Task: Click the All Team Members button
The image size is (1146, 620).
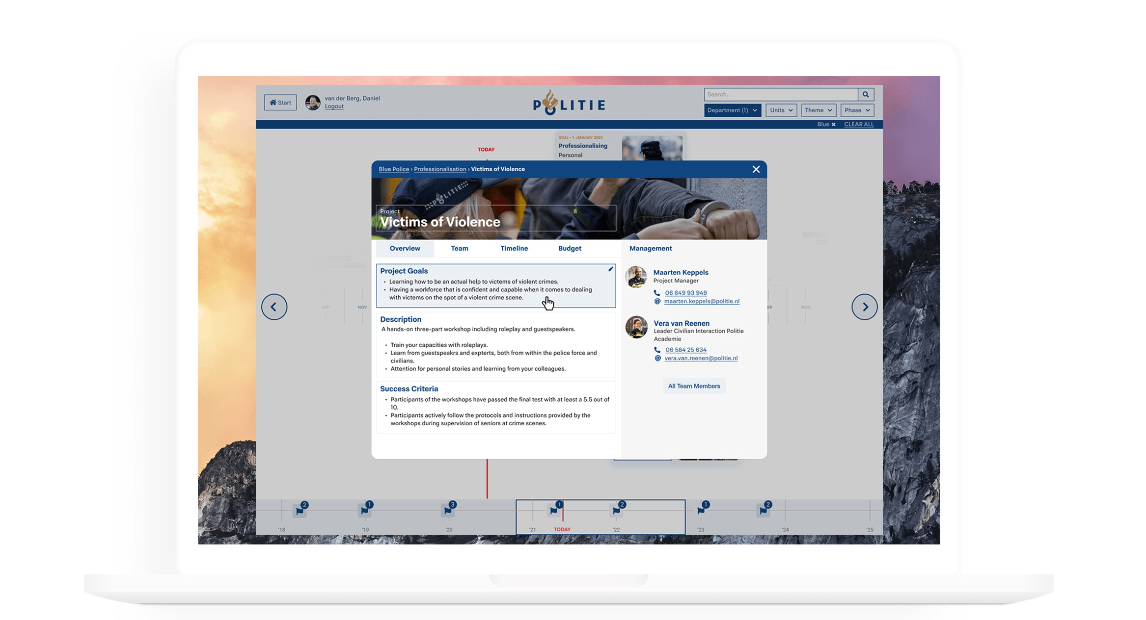Action: [x=694, y=386]
